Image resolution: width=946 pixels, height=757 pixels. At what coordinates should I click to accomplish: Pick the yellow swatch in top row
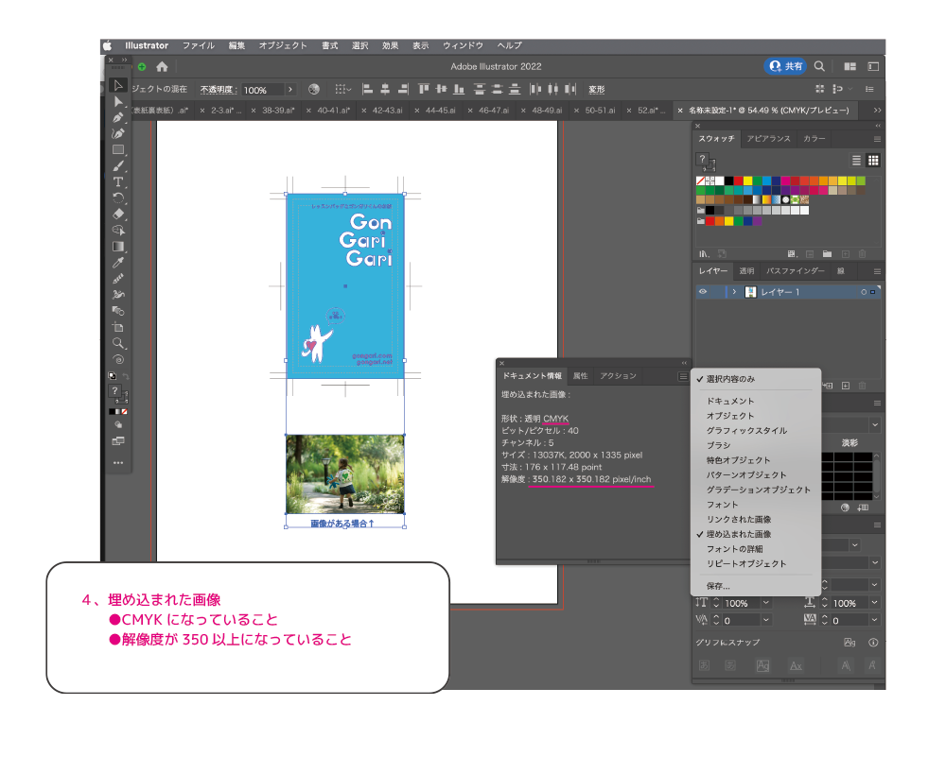tap(748, 181)
